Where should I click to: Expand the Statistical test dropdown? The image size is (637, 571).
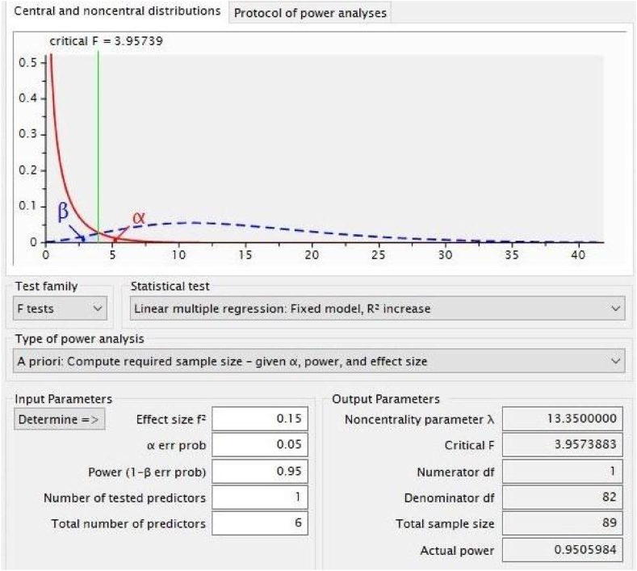point(377,309)
